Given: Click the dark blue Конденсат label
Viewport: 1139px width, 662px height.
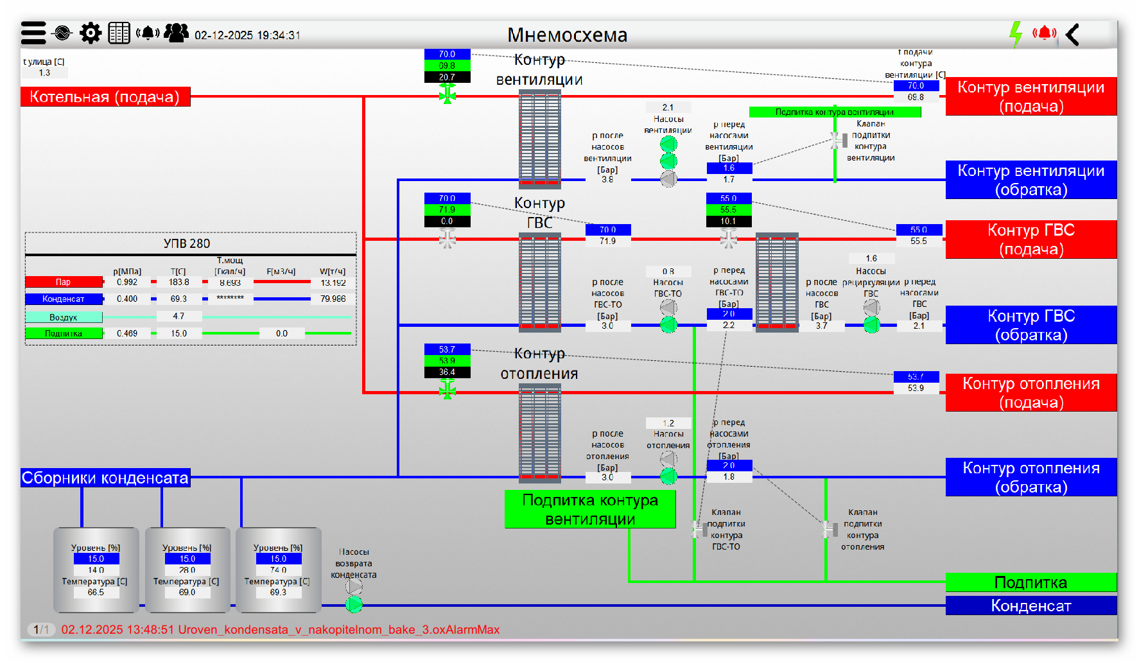Looking at the screenshot, I should click(1031, 605).
